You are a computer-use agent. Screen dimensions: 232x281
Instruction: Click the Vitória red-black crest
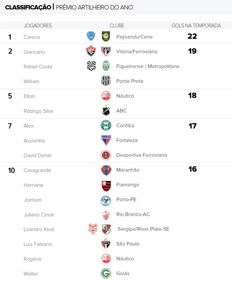click(91, 51)
